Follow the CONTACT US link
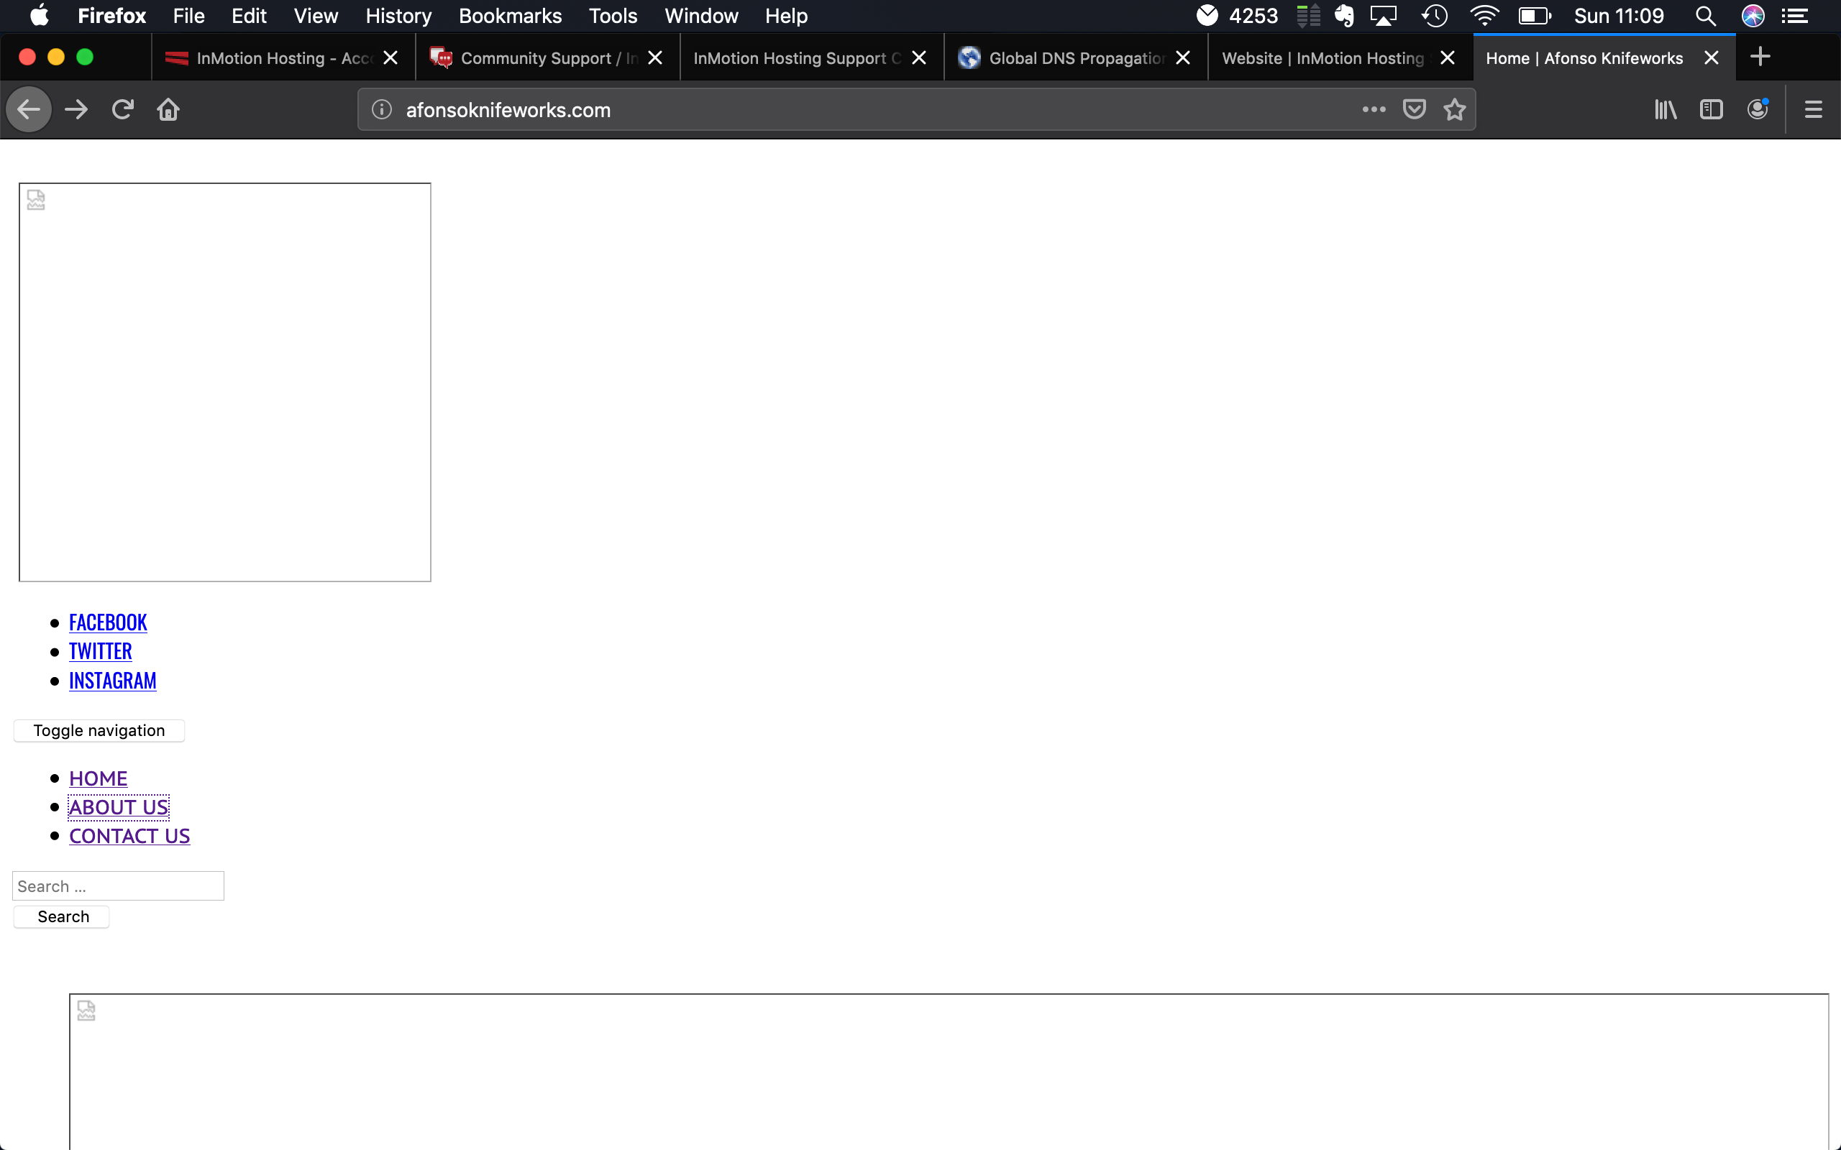This screenshot has width=1841, height=1150. pos(129,836)
